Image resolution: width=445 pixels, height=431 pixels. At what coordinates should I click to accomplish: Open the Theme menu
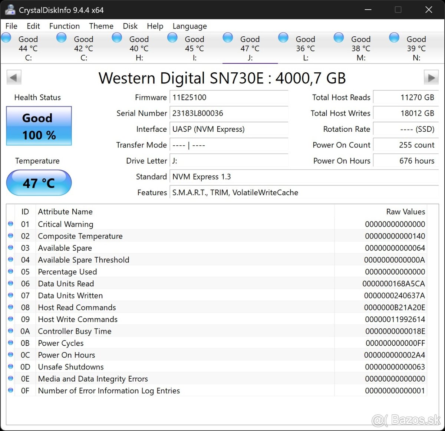point(101,26)
